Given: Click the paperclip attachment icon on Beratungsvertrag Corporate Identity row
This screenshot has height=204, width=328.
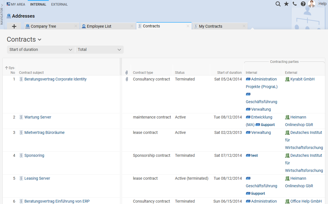Looking at the screenshot, I should pos(127,79).
